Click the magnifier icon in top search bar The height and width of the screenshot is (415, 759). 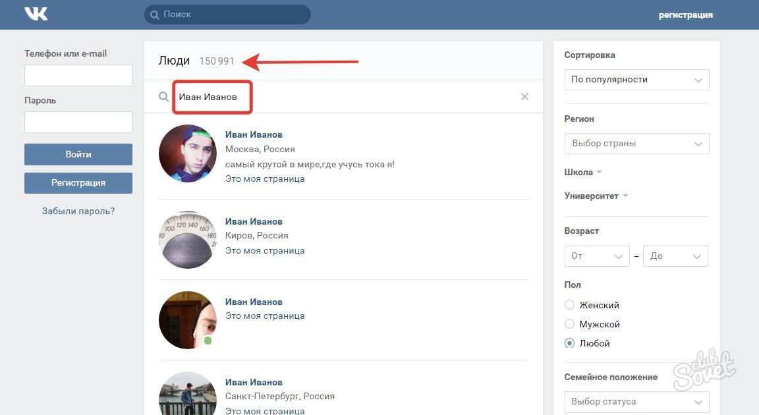pyautogui.click(x=154, y=14)
